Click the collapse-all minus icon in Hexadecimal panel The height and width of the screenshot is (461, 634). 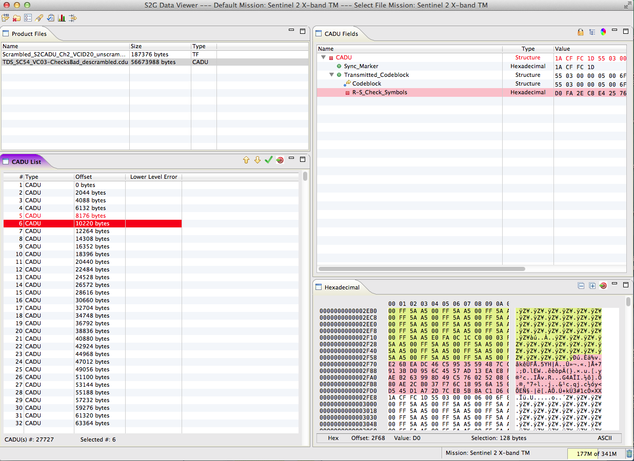pos(581,286)
